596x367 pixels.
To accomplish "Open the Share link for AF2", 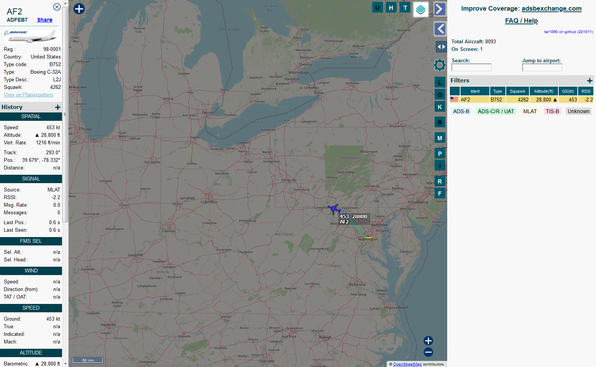I will 45,20.
